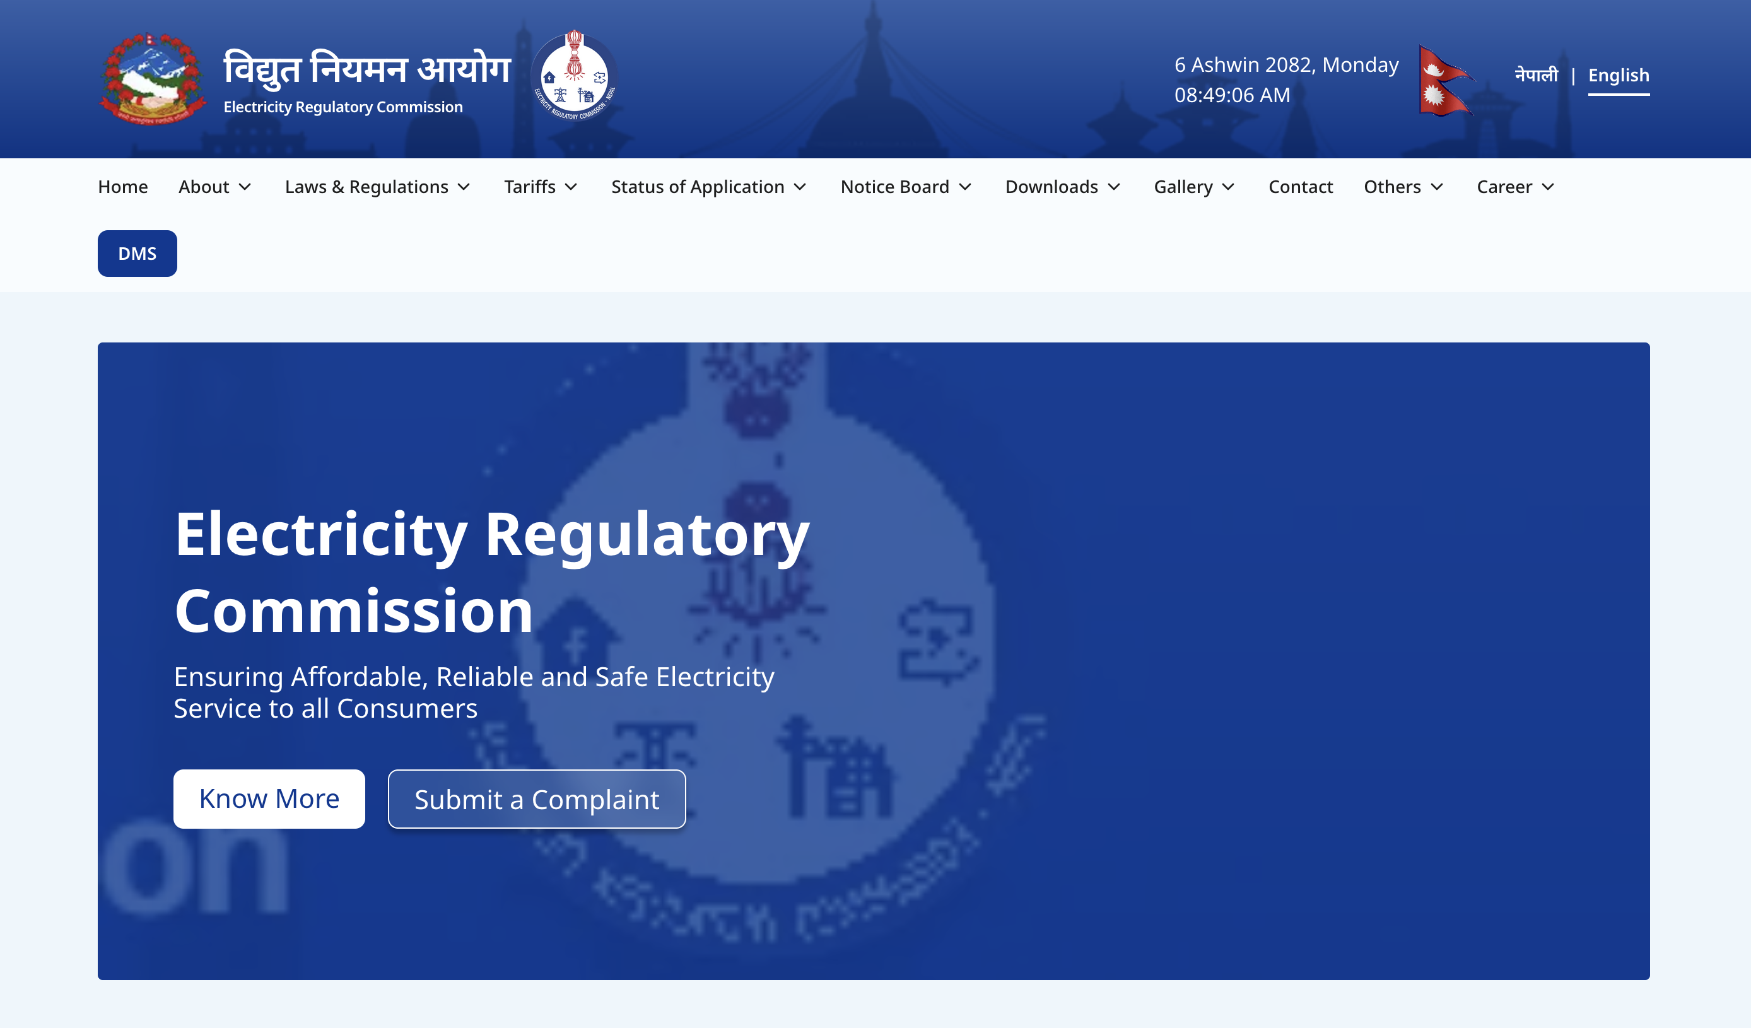Open the Downloads dropdown
This screenshot has height=1028, width=1751.
(x=1062, y=187)
